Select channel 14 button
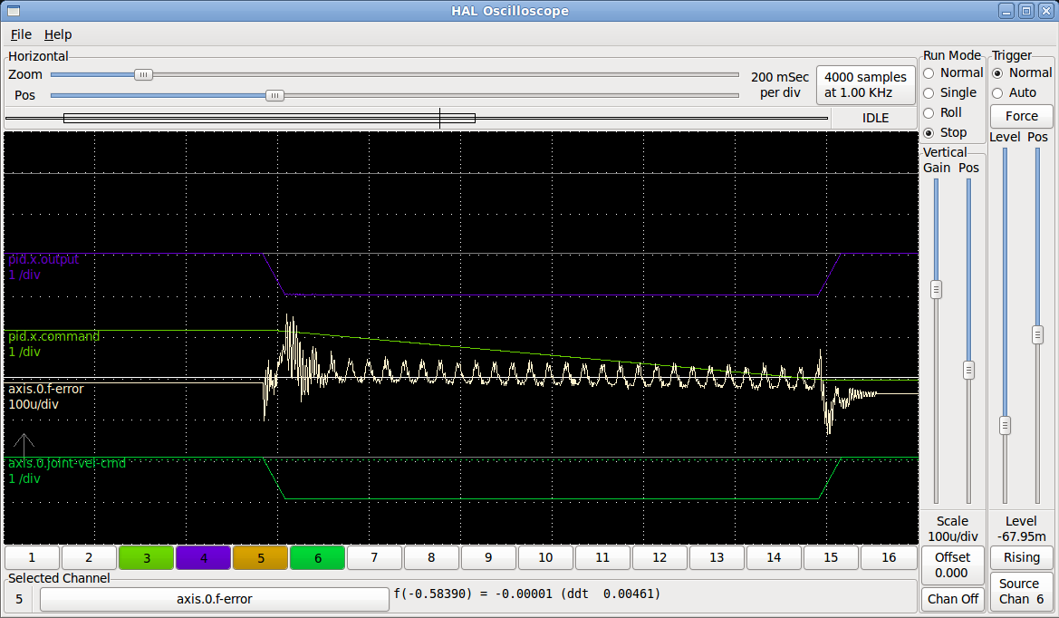 pos(774,558)
